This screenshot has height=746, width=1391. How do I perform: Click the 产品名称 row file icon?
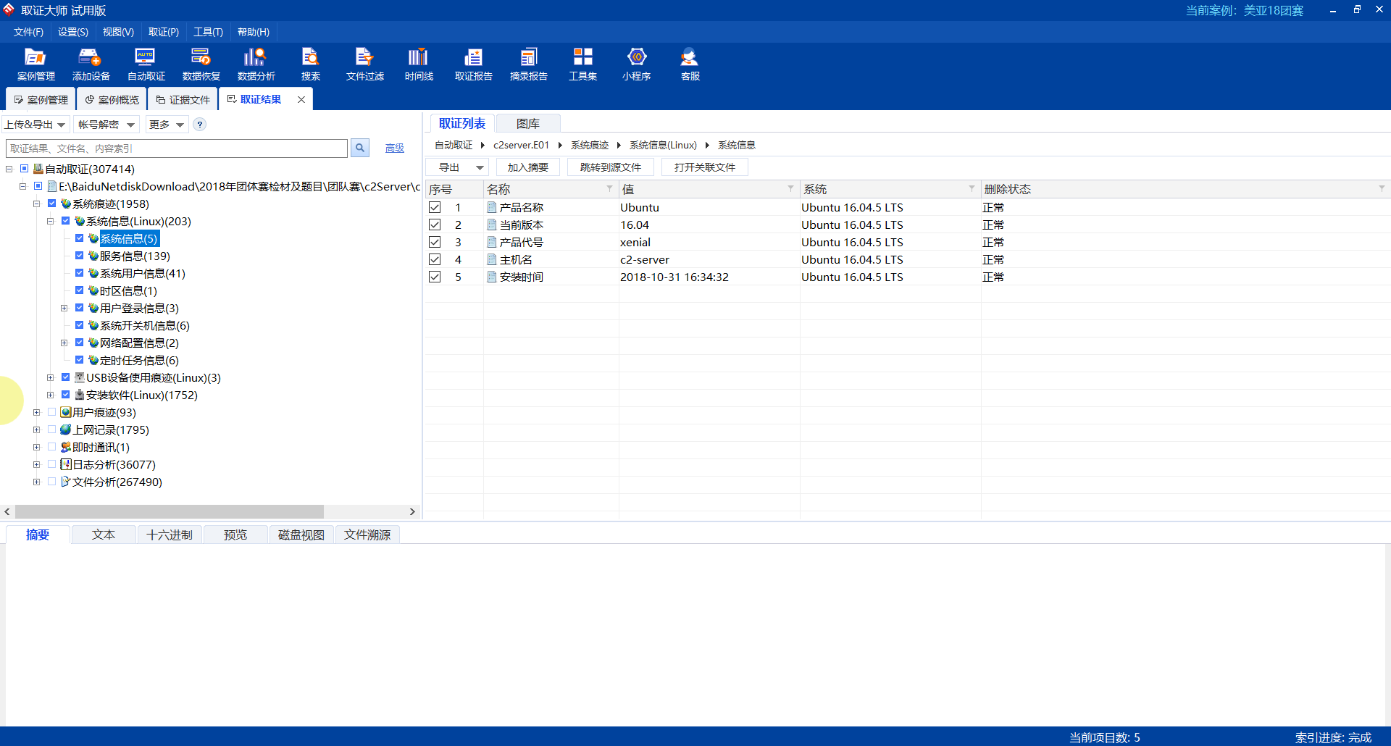tap(492, 207)
